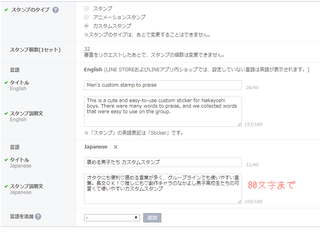Click the resize handle of the English description box
Screen dimensions: 320x232
click(239, 124)
